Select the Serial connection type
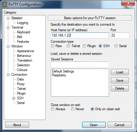 116,46
